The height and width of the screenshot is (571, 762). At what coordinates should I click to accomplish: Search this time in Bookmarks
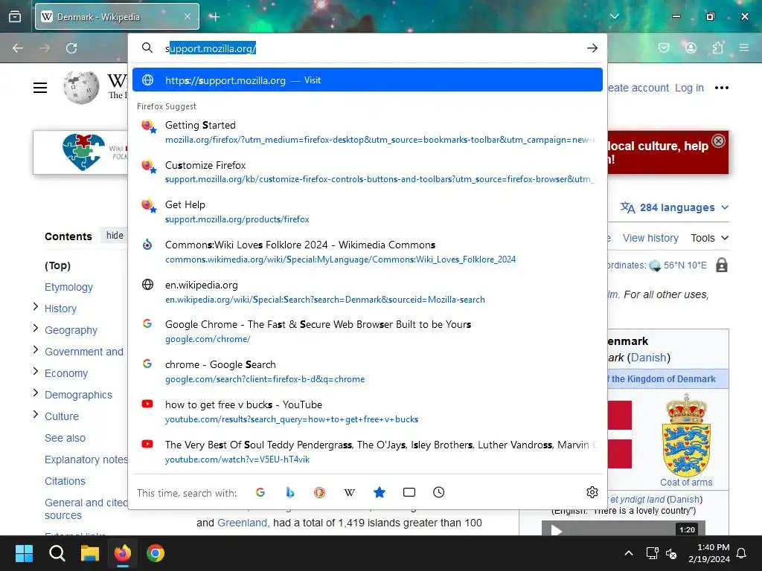tap(379, 492)
